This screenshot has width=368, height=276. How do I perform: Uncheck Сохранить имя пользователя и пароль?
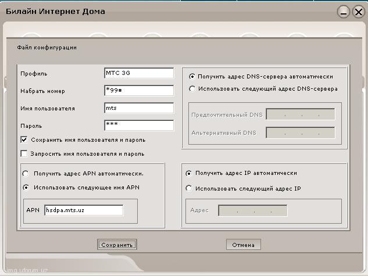coord(24,140)
